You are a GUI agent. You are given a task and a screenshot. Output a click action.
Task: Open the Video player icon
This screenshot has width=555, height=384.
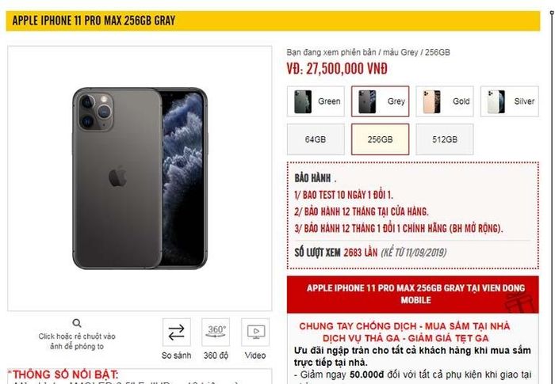click(255, 332)
